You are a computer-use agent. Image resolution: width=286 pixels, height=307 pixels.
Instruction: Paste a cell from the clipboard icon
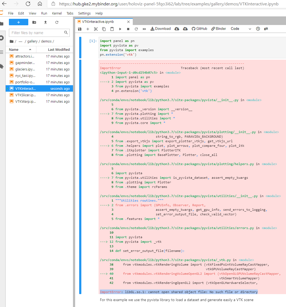coord(112,29)
